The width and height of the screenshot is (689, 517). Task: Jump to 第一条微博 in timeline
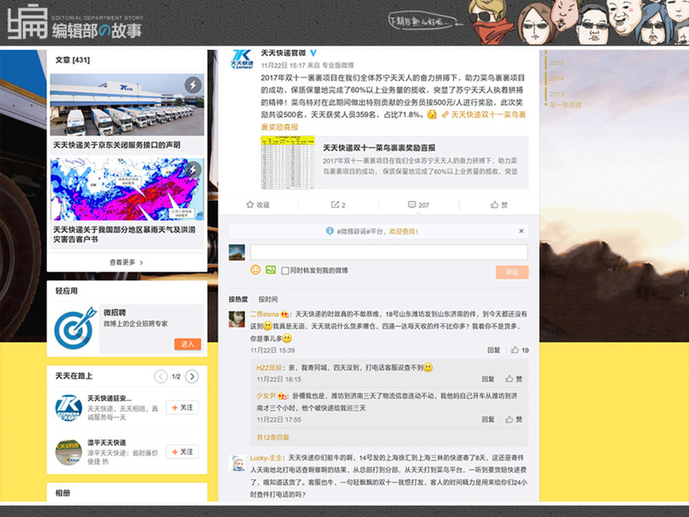tap(565, 105)
